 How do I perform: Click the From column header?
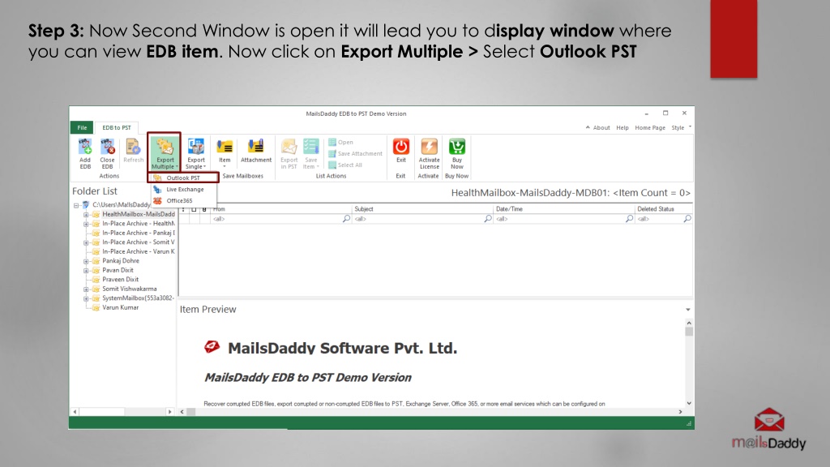click(281, 209)
